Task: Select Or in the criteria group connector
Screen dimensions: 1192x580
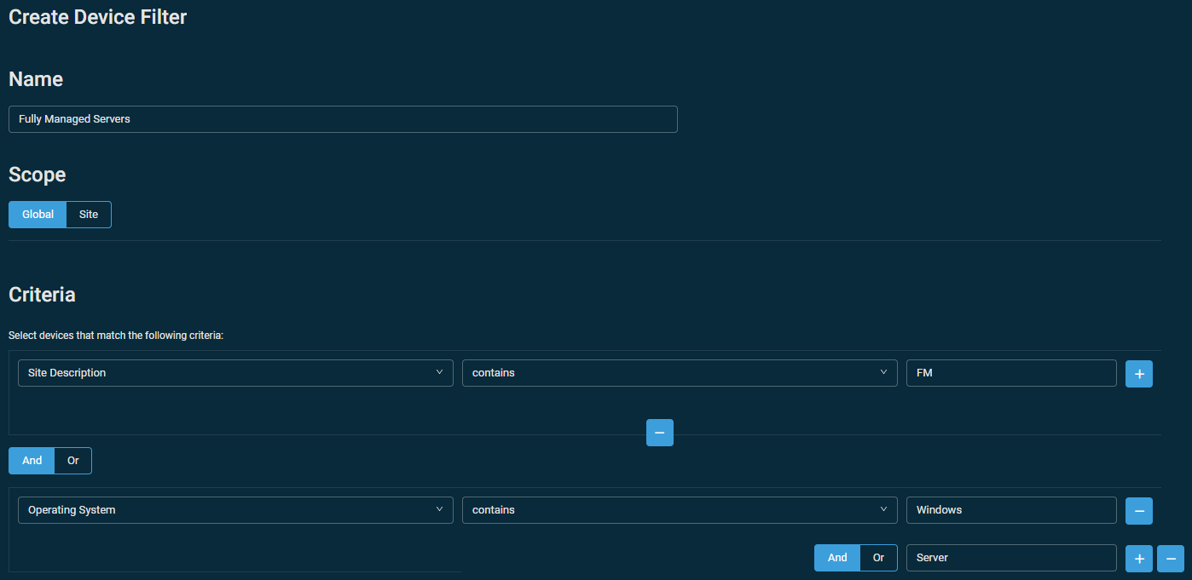Action: pyautogui.click(x=72, y=461)
